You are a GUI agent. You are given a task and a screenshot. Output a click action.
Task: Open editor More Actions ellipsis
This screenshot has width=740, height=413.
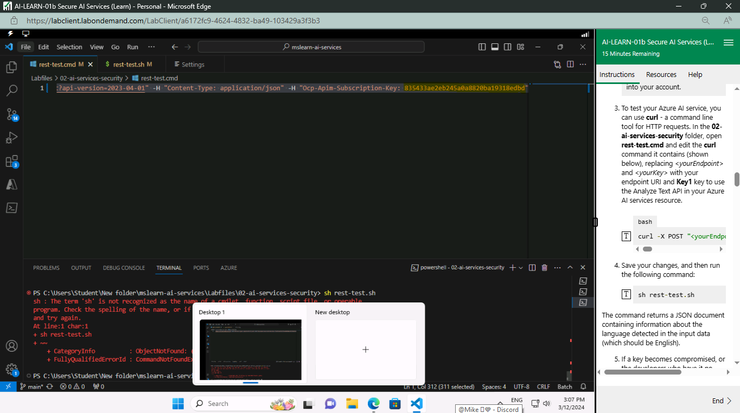pos(583,64)
